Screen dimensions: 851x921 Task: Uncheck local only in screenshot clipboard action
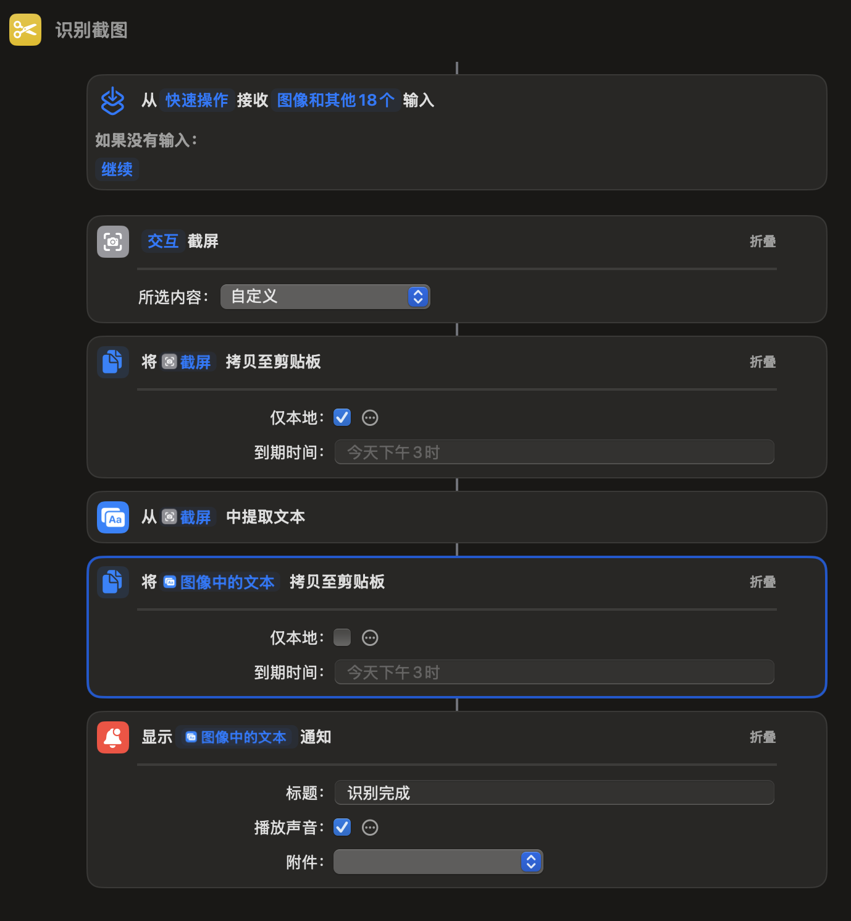pyautogui.click(x=342, y=418)
